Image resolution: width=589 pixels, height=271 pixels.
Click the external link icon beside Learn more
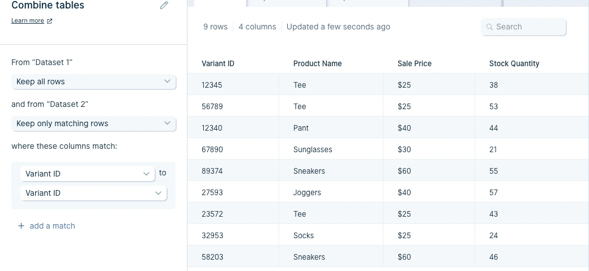49,21
